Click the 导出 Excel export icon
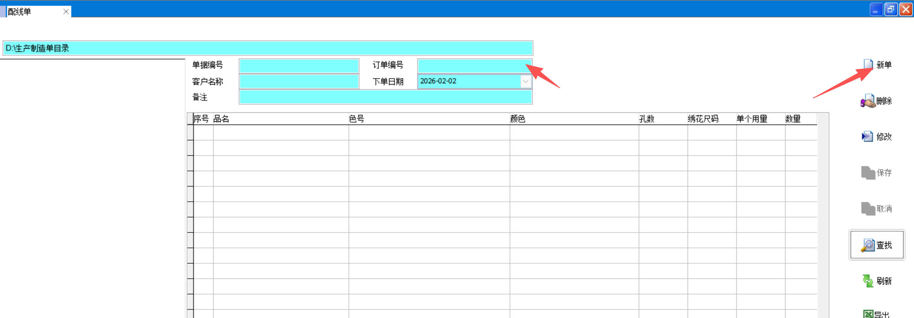The width and height of the screenshot is (914, 318). point(868,314)
